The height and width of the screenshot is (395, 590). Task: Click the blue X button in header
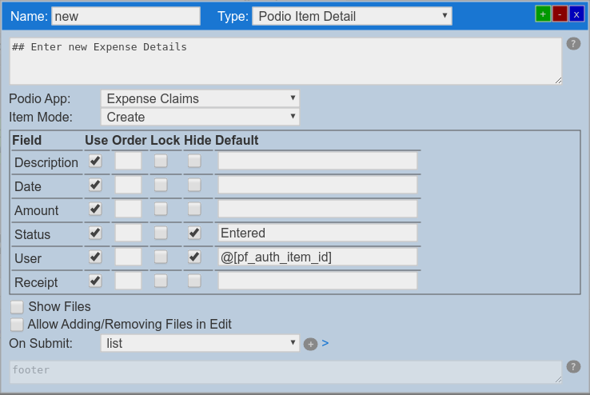coord(576,14)
